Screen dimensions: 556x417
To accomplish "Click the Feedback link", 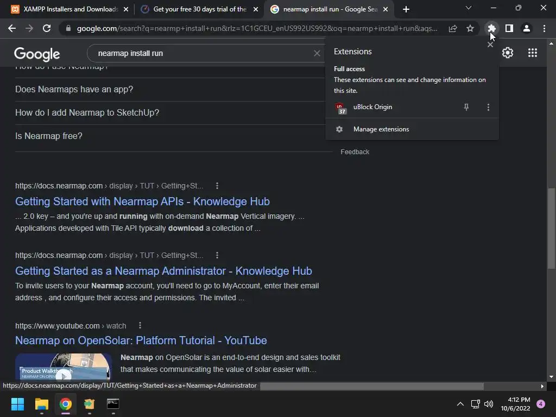I will tap(355, 152).
